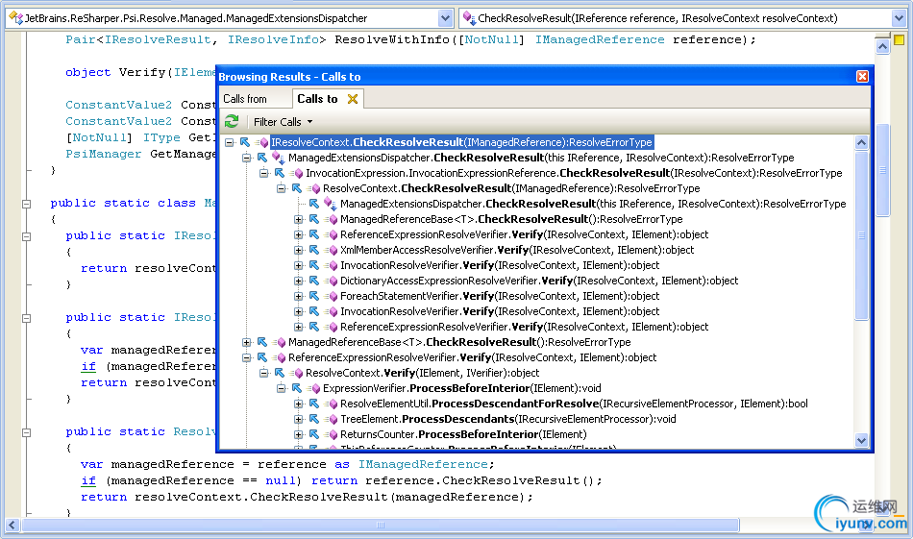Click the extension method icon of the innermost ManagedExtensionsDispatcher row
913x539 pixels.
pos(331,204)
